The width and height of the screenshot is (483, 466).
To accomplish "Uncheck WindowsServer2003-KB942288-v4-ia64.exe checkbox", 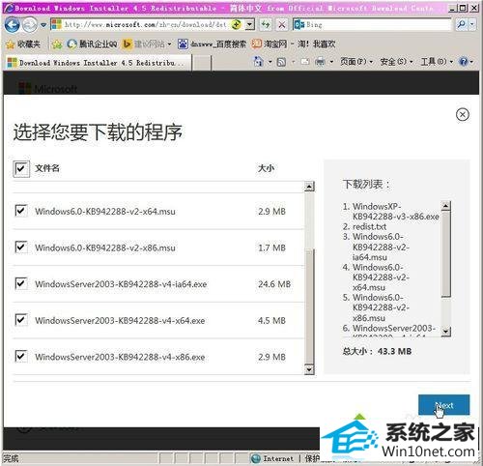I will click(x=21, y=283).
